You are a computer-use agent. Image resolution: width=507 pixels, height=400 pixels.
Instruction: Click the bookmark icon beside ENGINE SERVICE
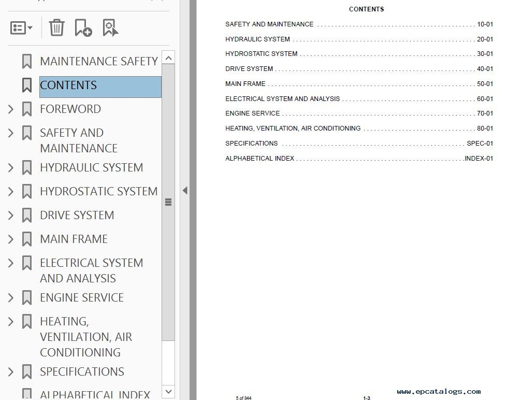click(27, 297)
